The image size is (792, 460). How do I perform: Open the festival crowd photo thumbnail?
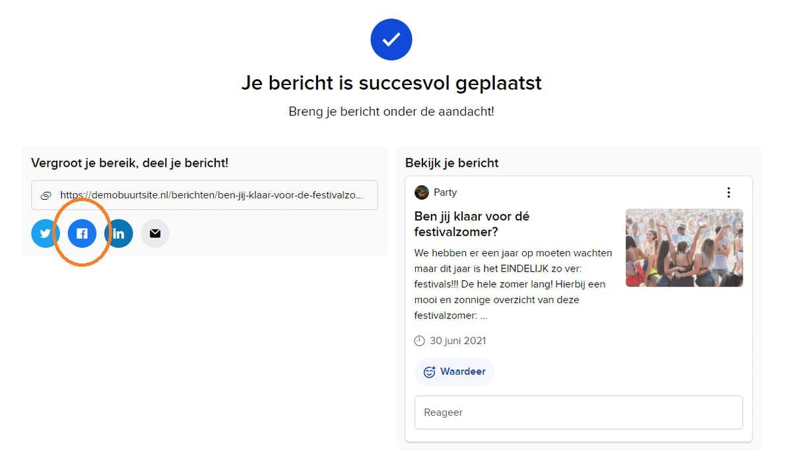[x=684, y=248]
